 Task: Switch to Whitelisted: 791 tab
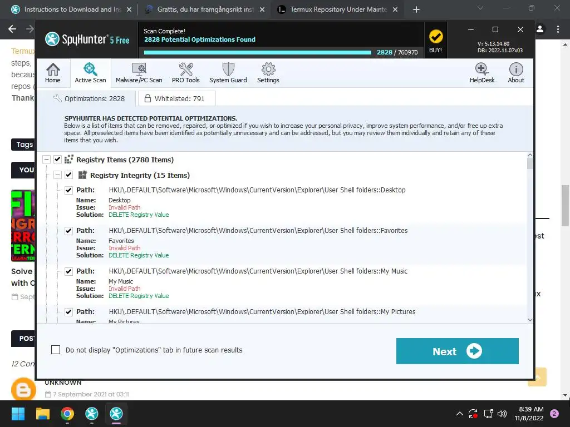(x=177, y=98)
